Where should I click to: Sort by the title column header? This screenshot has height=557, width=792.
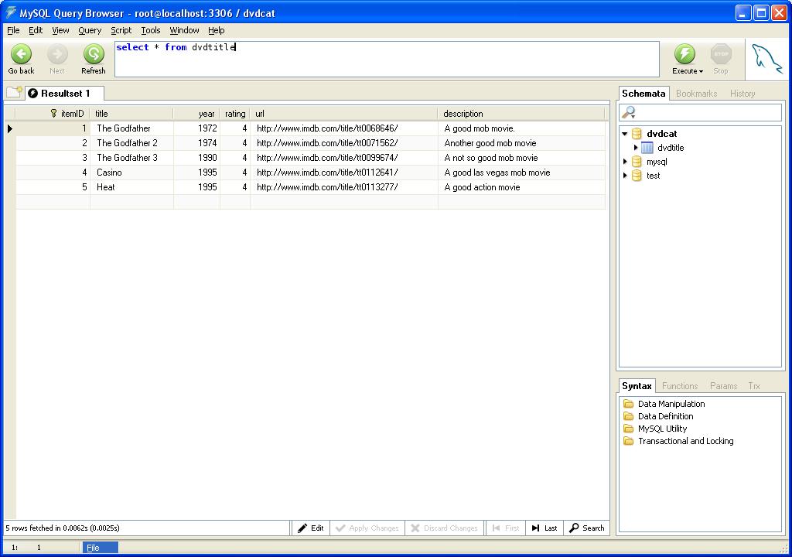131,113
